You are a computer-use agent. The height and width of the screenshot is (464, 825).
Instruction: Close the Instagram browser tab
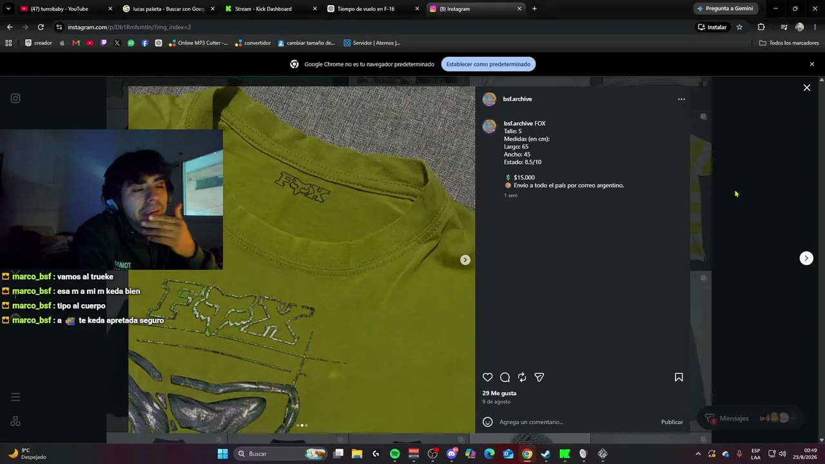pyautogui.click(x=519, y=9)
